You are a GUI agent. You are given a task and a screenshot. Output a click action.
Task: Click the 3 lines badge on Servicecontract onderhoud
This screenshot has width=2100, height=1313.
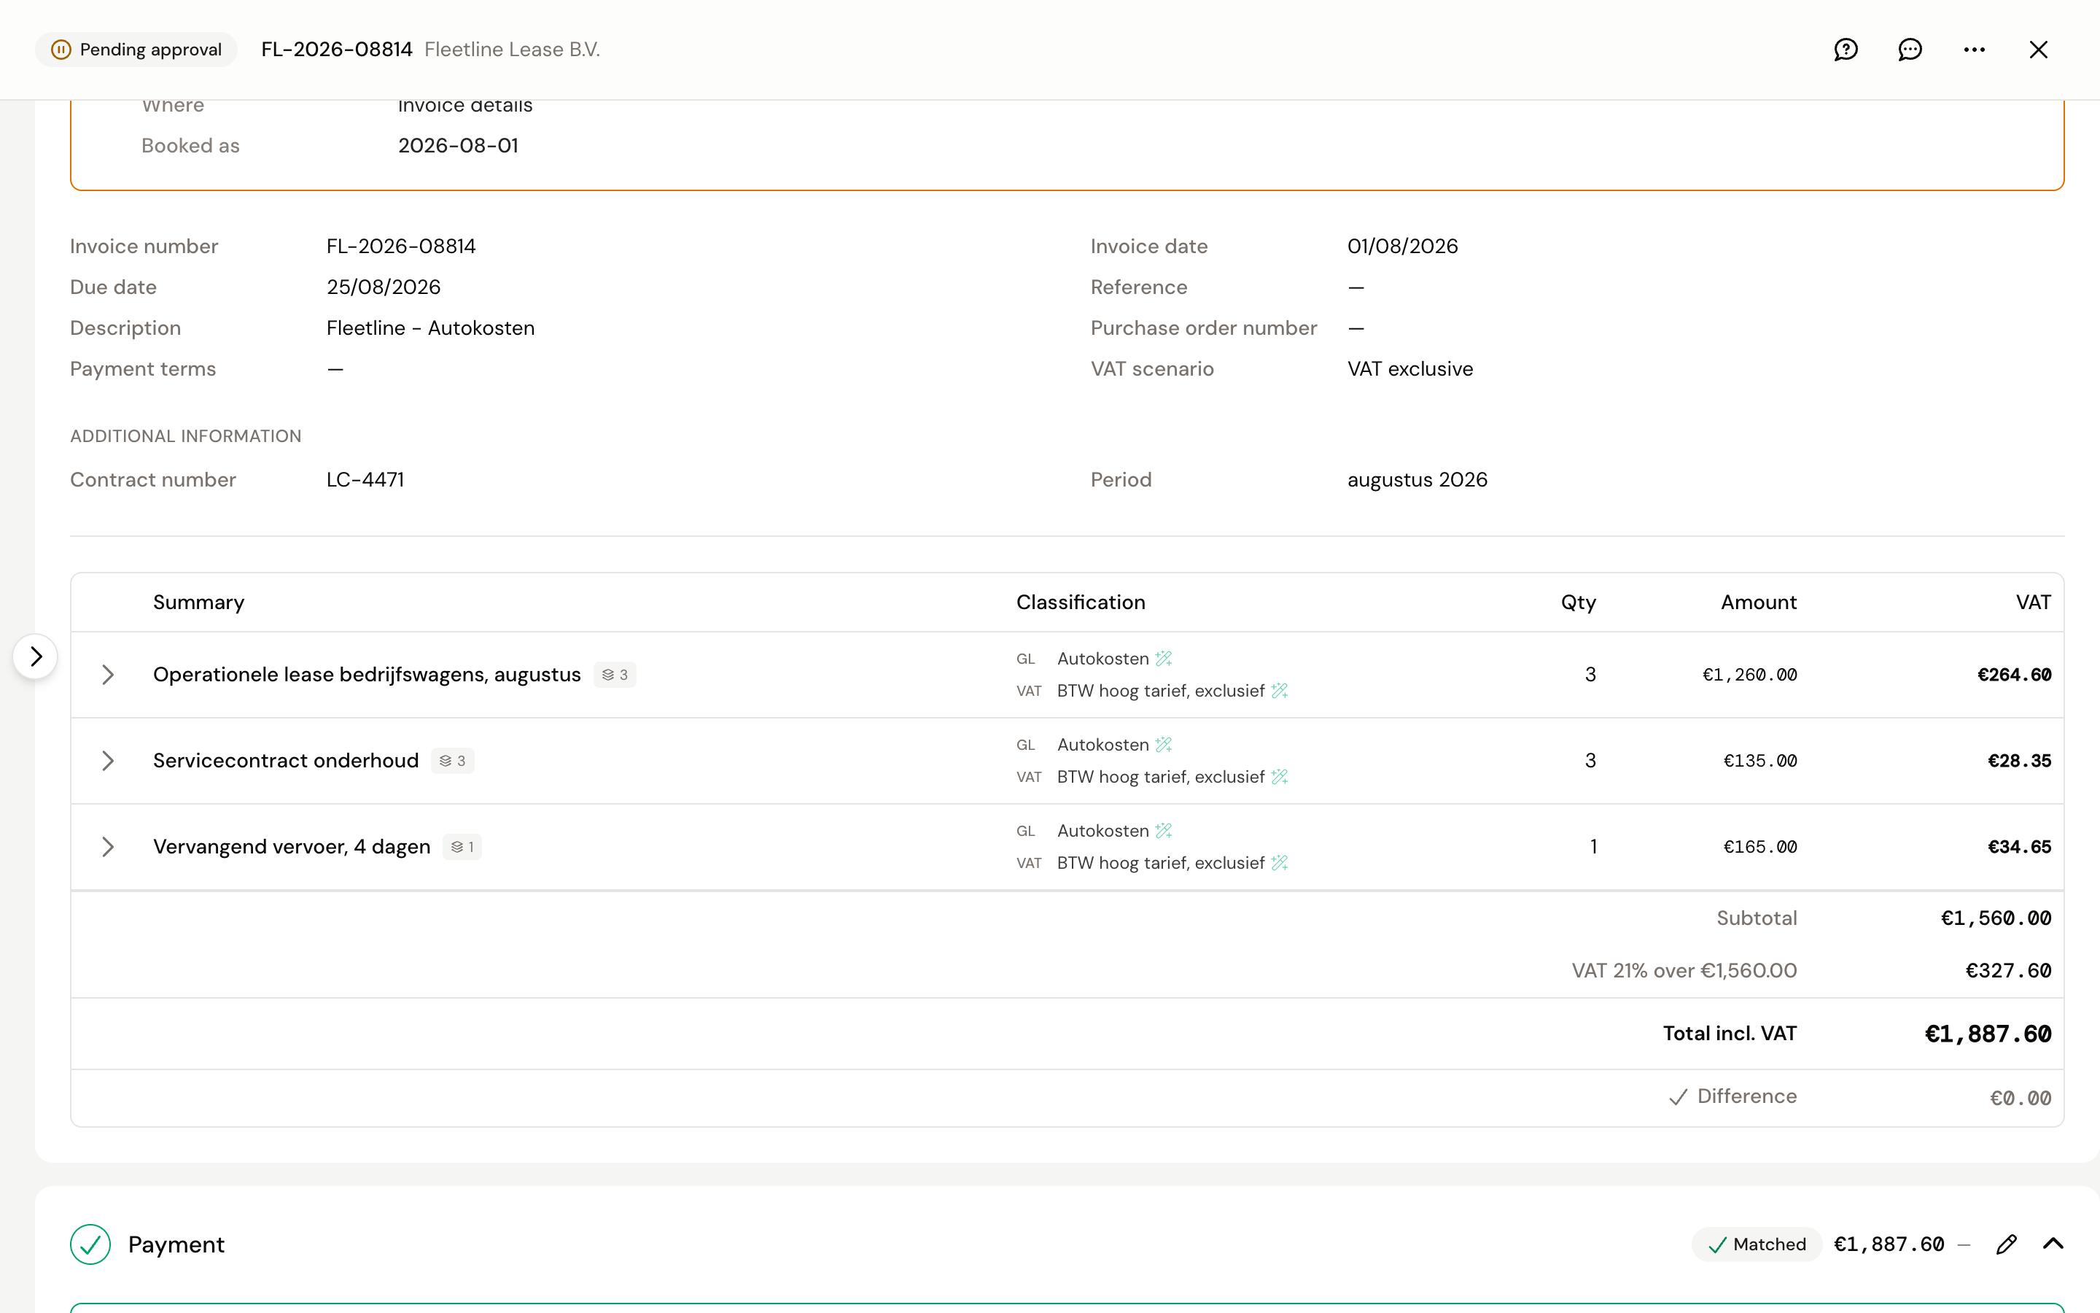pyautogui.click(x=452, y=761)
